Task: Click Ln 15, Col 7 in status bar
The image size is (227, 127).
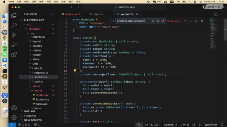Action: coord(153,125)
